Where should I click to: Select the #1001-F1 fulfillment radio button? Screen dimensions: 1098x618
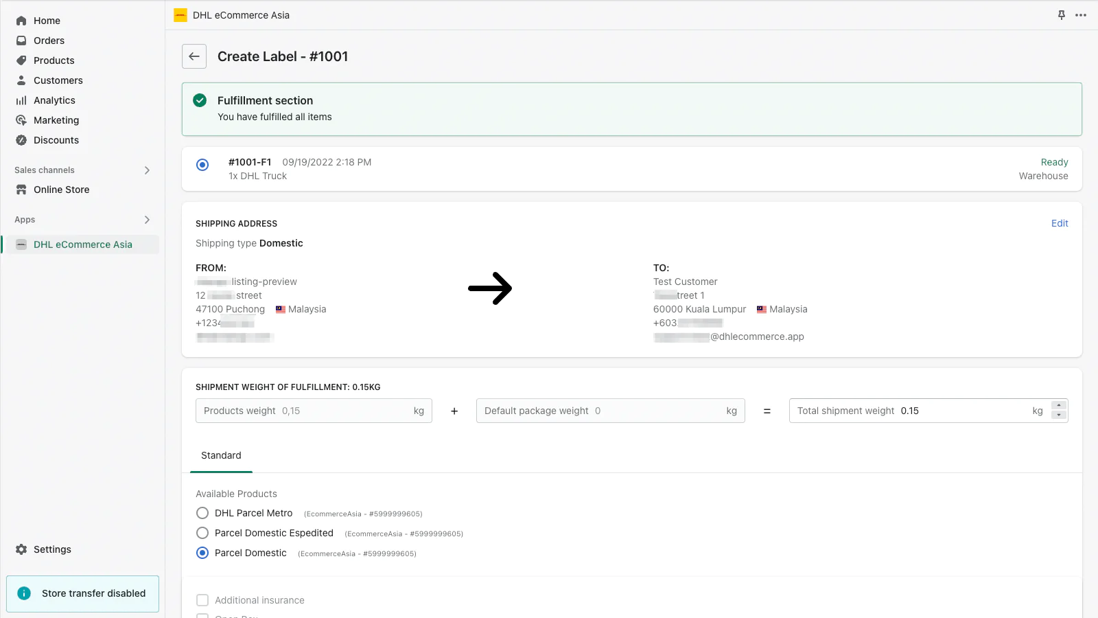click(x=202, y=165)
